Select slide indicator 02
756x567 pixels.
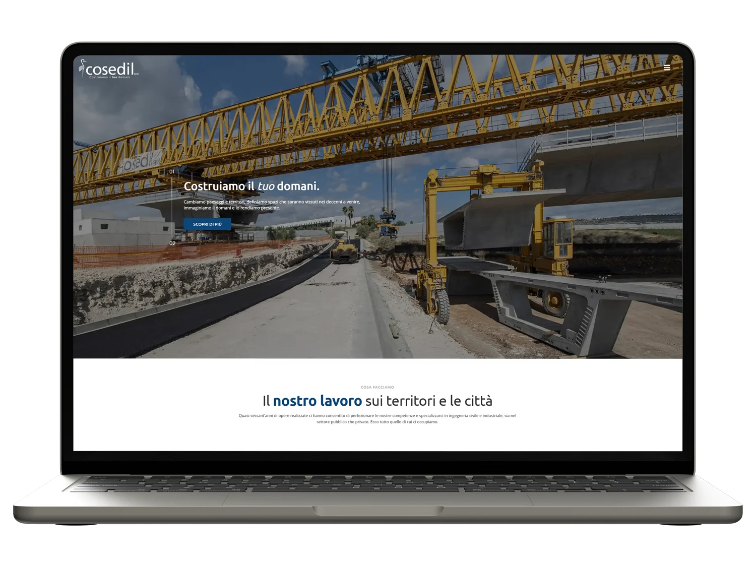[x=172, y=243]
